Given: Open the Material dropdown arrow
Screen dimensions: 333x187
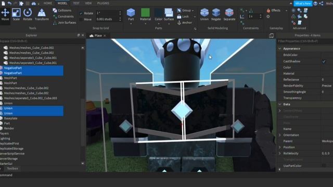Looking at the screenshot, I should point(146,24).
